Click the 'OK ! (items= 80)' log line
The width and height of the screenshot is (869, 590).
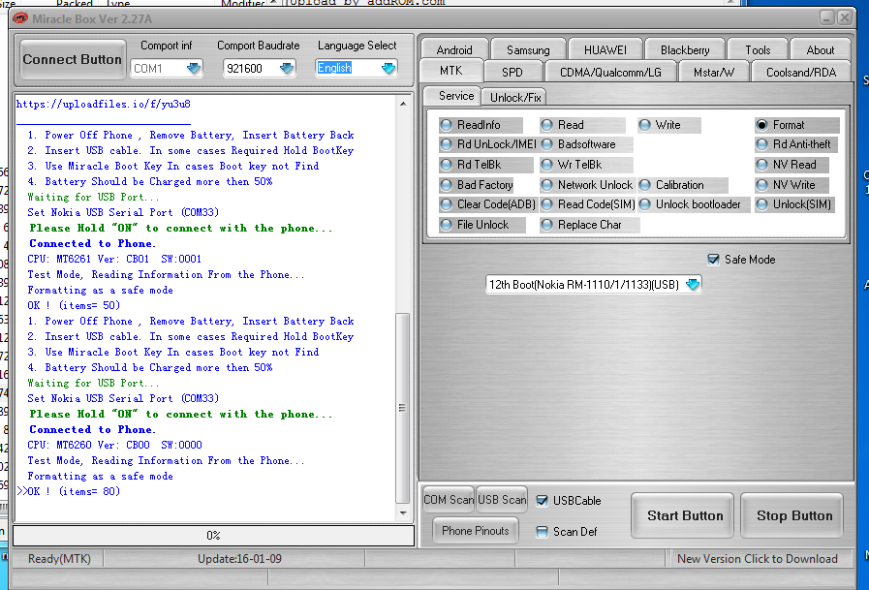click(x=74, y=492)
